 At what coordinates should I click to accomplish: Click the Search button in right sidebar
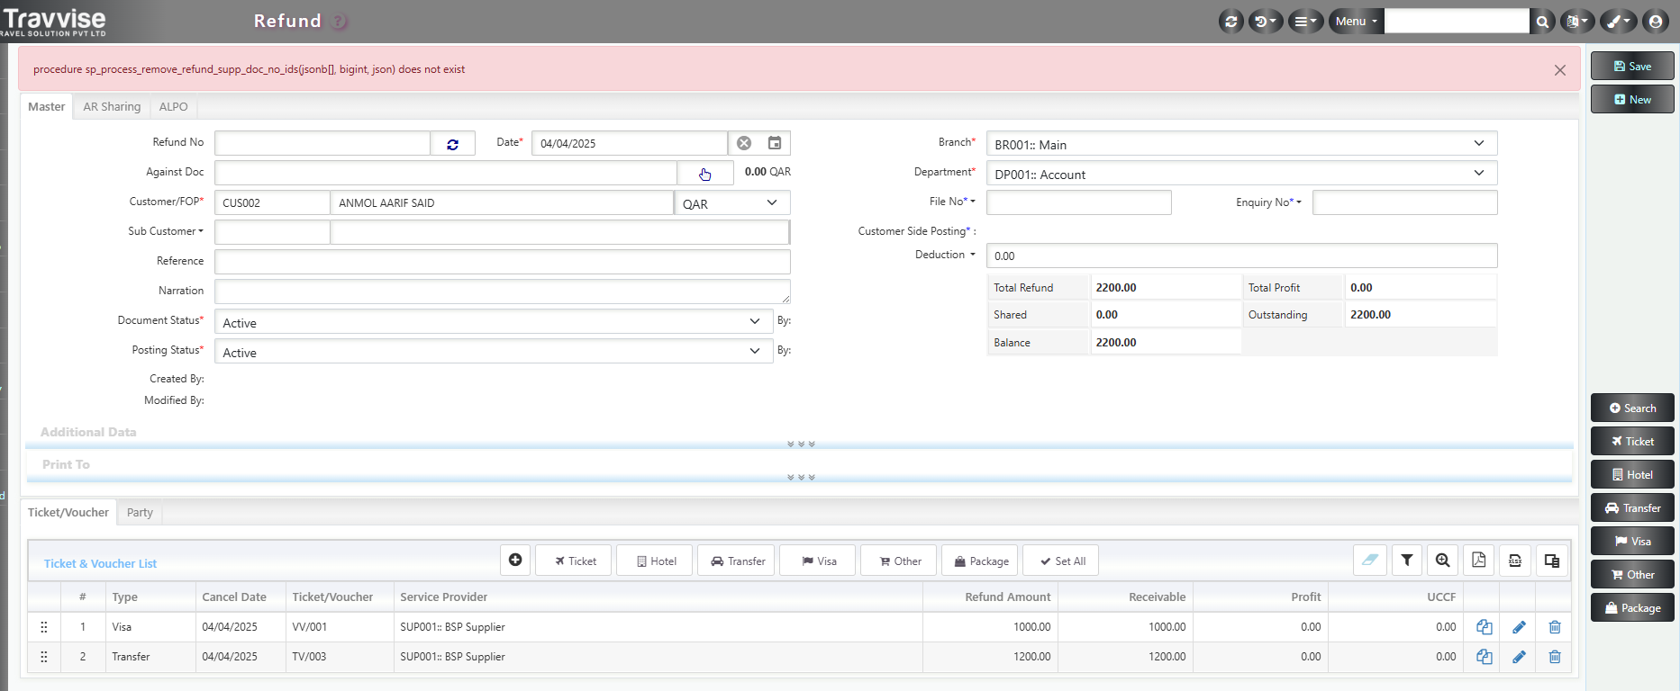click(1632, 408)
